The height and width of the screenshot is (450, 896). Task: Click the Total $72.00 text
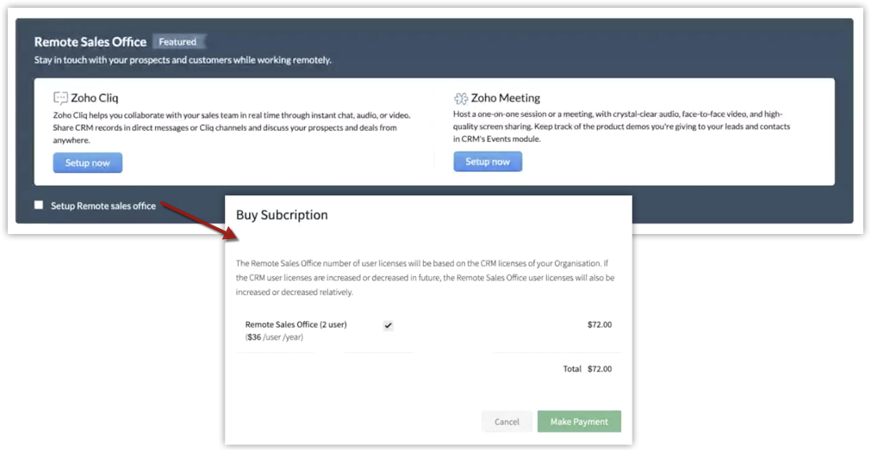click(x=588, y=368)
